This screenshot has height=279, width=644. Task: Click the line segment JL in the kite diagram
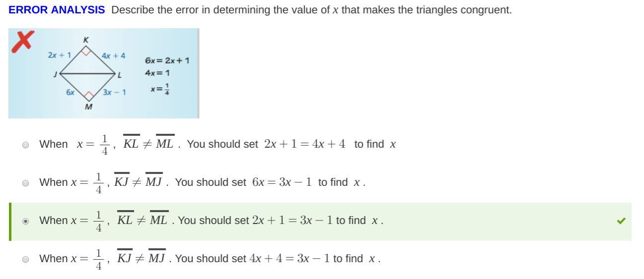click(87, 74)
